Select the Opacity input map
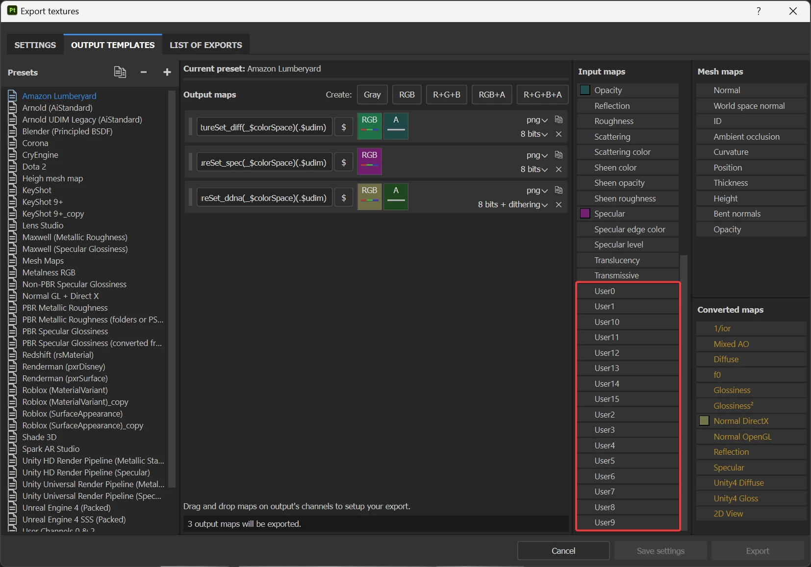This screenshot has height=567, width=811. point(628,90)
